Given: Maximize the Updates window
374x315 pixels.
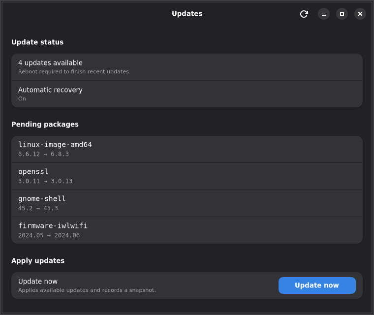Looking at the screenshot, I should [x=342, y=14].
